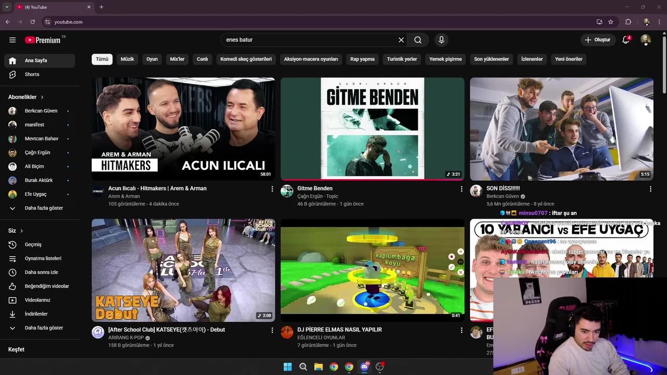Open KATSEYE Debut video thumbnail
This screenshot has width=667, height=375.
183,270
